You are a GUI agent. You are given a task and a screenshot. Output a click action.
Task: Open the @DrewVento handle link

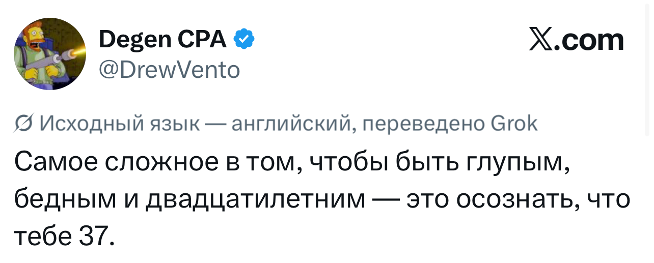click(170, 70)
